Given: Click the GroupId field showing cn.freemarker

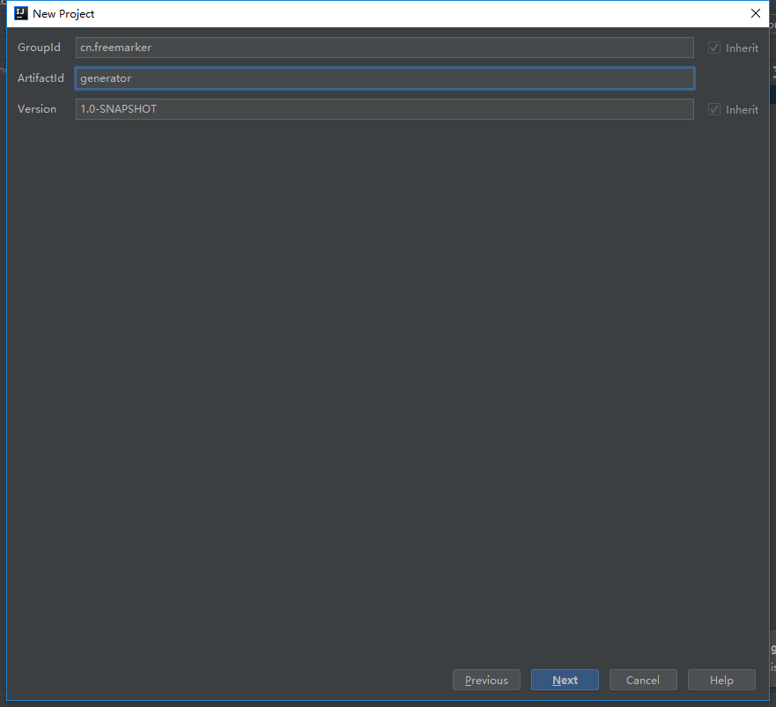Looking at the screenshot, I should point(383,48).
